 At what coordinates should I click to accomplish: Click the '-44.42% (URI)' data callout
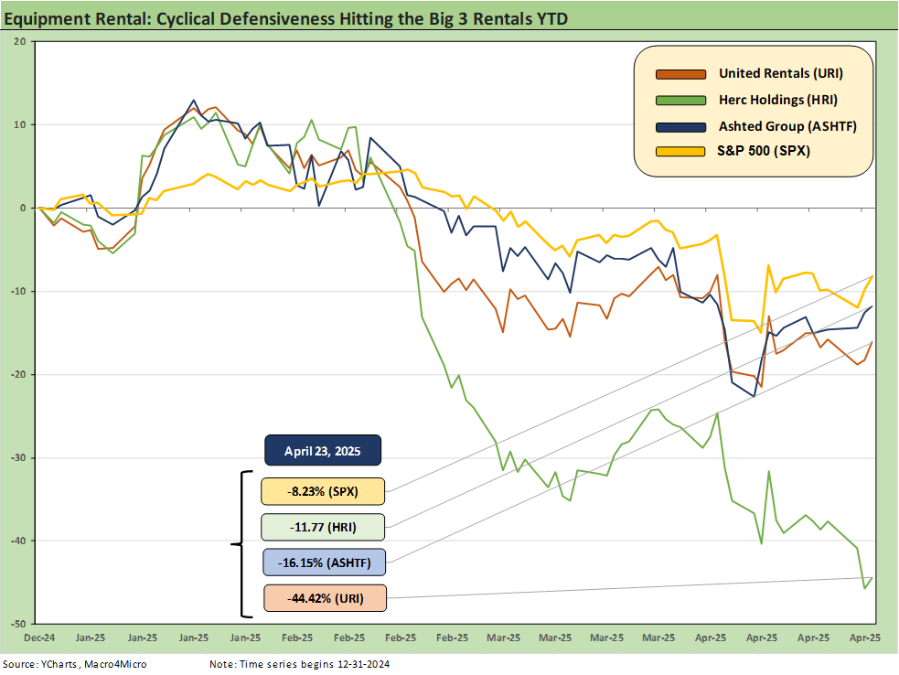coord(325,598)
